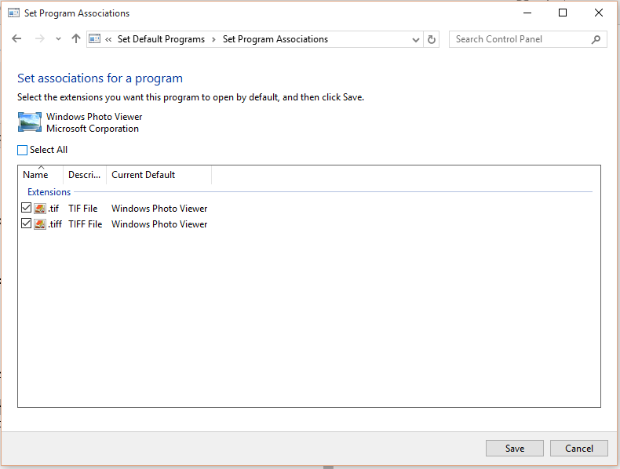This screenshot has height=469, width=620.
Task: Go back with the back arrow
Action: (16, 38)
